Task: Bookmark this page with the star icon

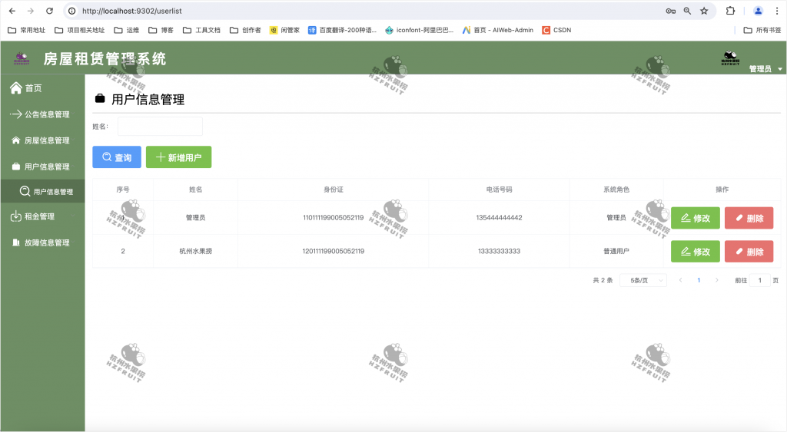Action: tap(704, 11)
